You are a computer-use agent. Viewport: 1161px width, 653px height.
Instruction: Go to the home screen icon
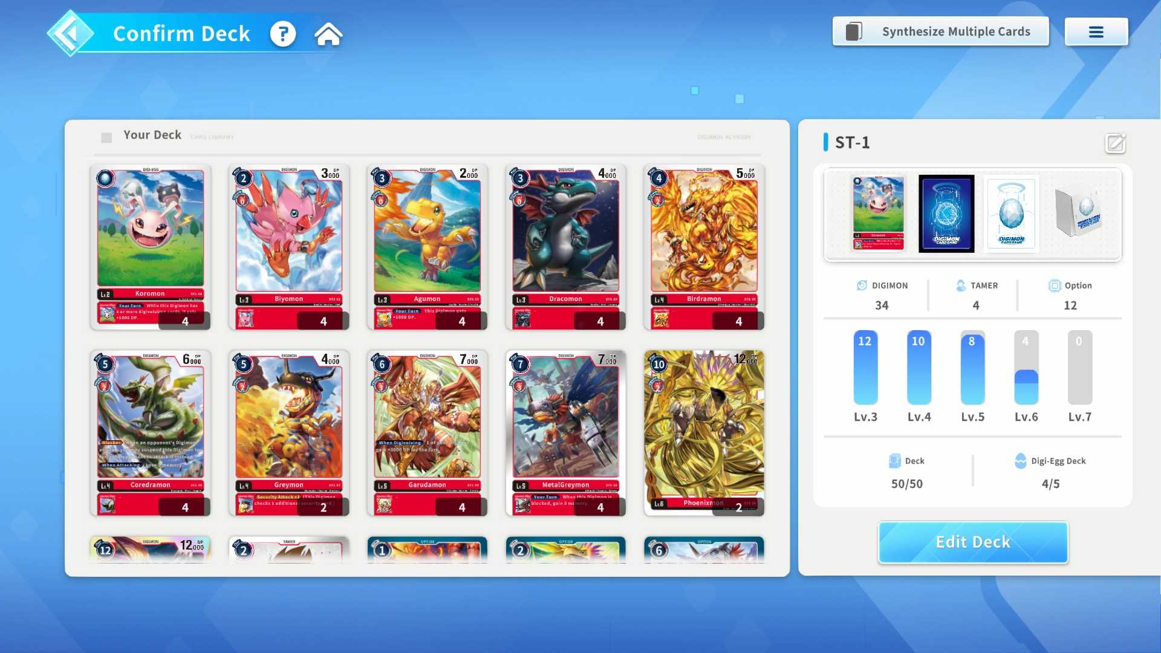pyautogui.click(x=328, y=34)
